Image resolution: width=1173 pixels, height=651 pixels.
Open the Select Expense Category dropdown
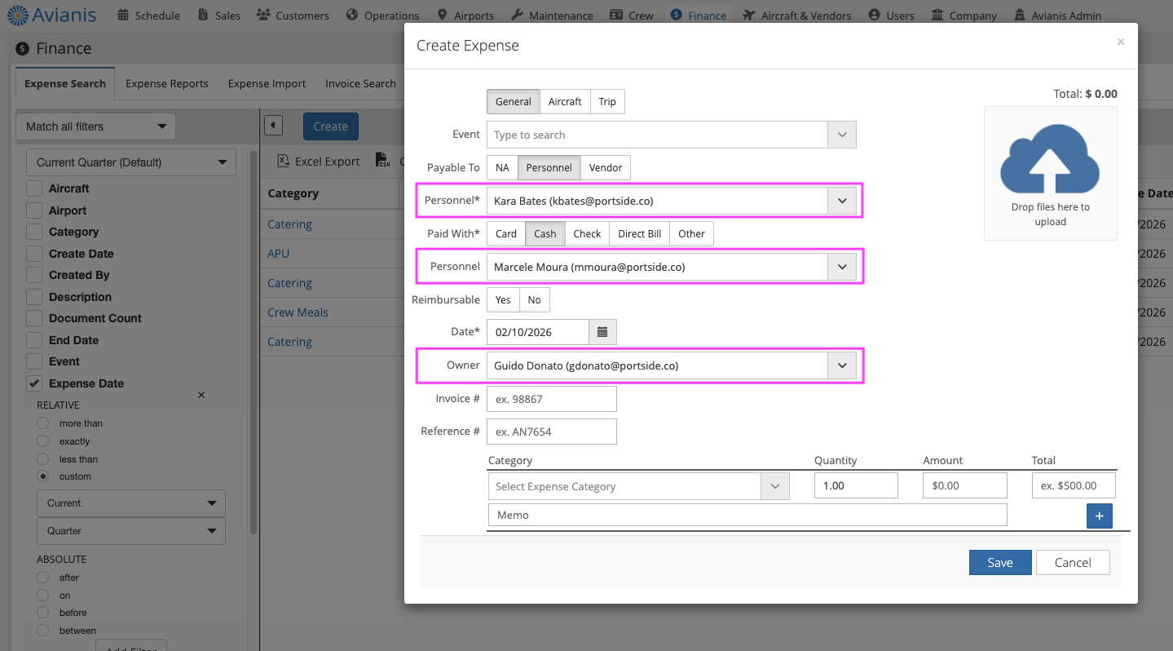point(774,486)
